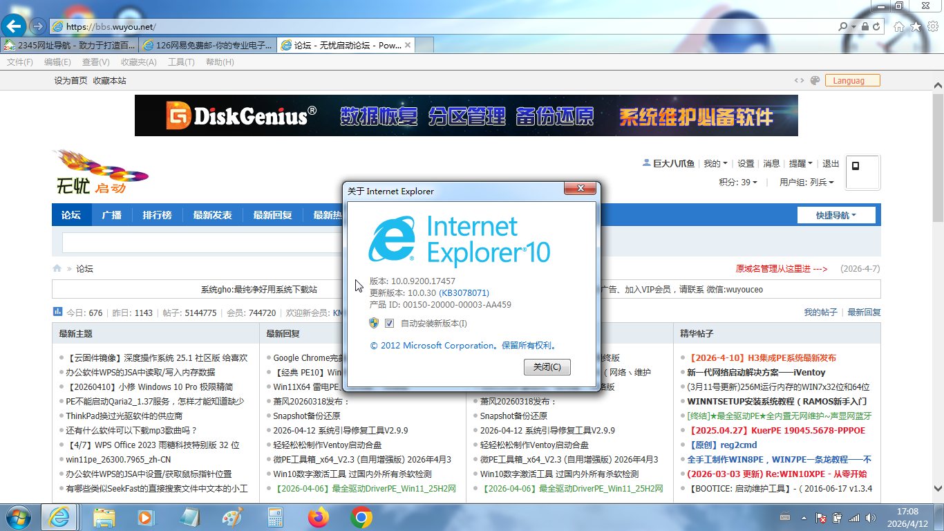The width and height of the screenshot is (944, 531).
Task: Open the 工具(T) menu
Action: click(181, 62)
